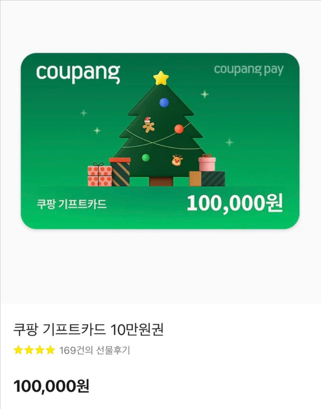Click product title 쿠팡 기프트카드 10만원권
Screen dimensions: 321x409
pos(89,330)
